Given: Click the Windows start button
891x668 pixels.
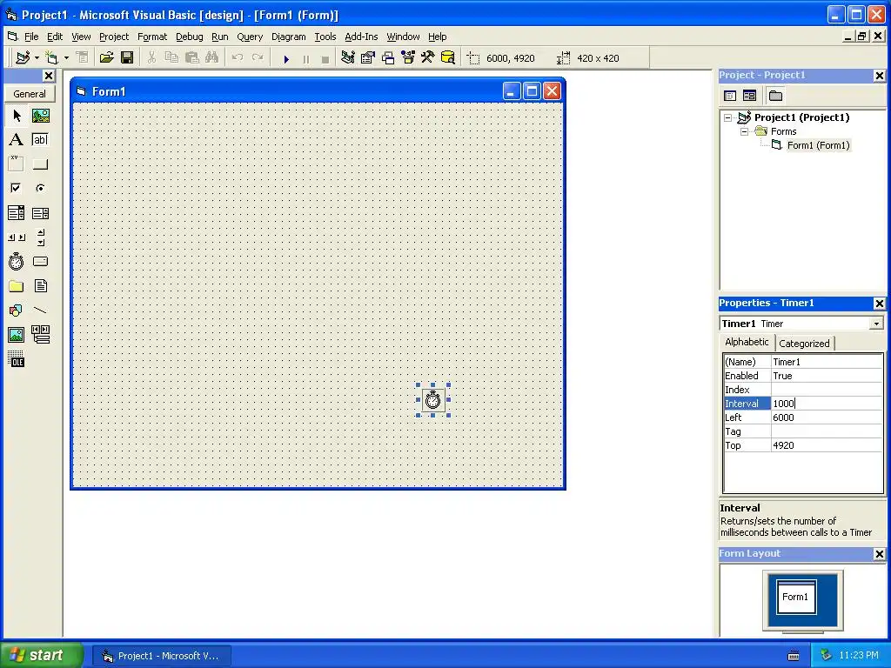Looking at the screenshot, I should [x=40, y=655].
